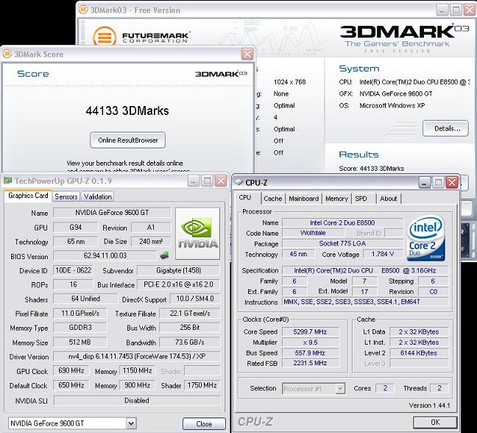Click the Online ResultBrowser button

click(x=128, y=140)
